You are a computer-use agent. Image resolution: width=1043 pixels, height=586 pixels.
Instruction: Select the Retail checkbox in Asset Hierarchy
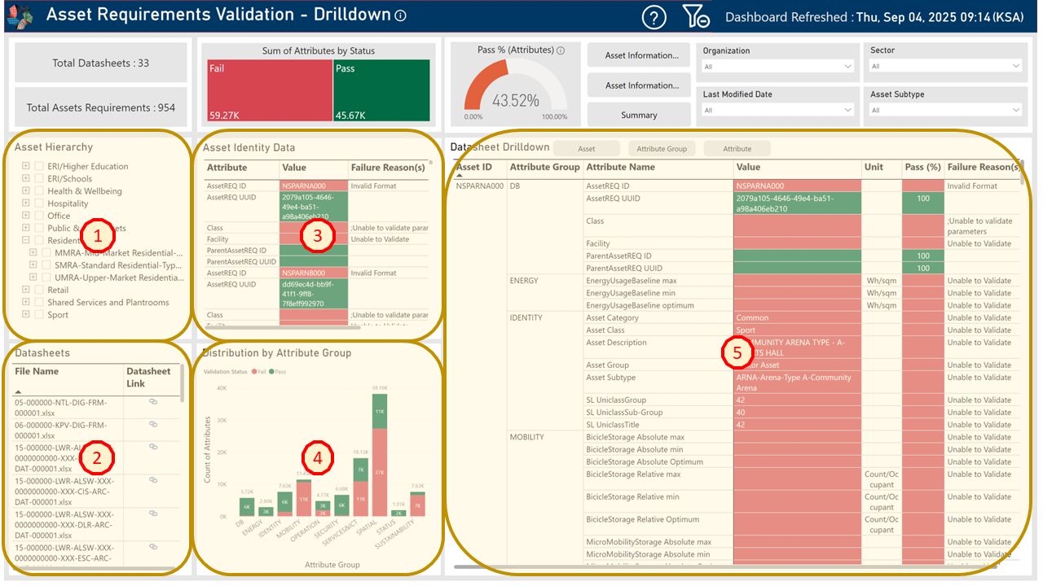39,290
